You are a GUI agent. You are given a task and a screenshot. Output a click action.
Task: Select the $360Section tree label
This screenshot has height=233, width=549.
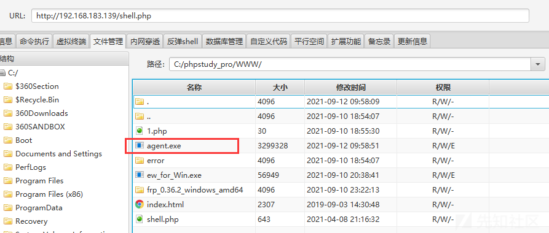tap(37, 86)
